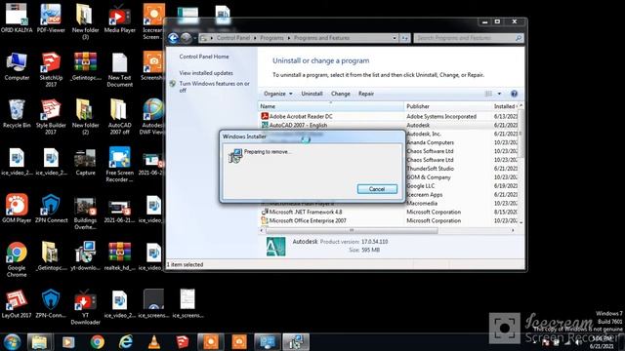Screen dimensions: 625x351
Task: Open VLC media player from taskbar
Action: coord(154,342)
